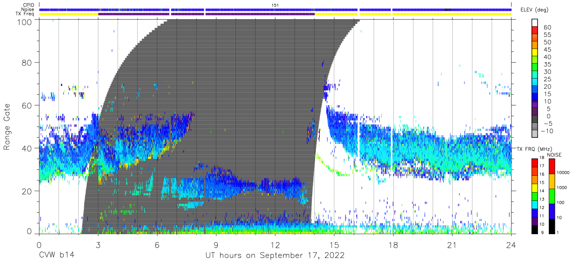The image size is (575, 265).
Task: Click the '3' UT hour tick label
Action: pos(98,245)
